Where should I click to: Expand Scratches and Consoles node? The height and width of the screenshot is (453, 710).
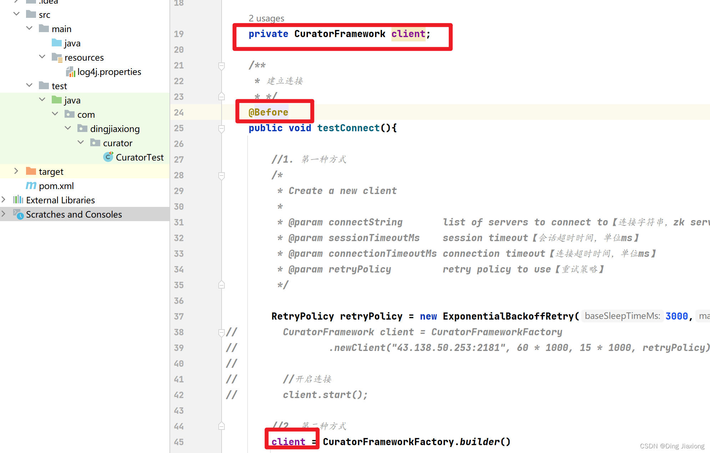[3, 214]
